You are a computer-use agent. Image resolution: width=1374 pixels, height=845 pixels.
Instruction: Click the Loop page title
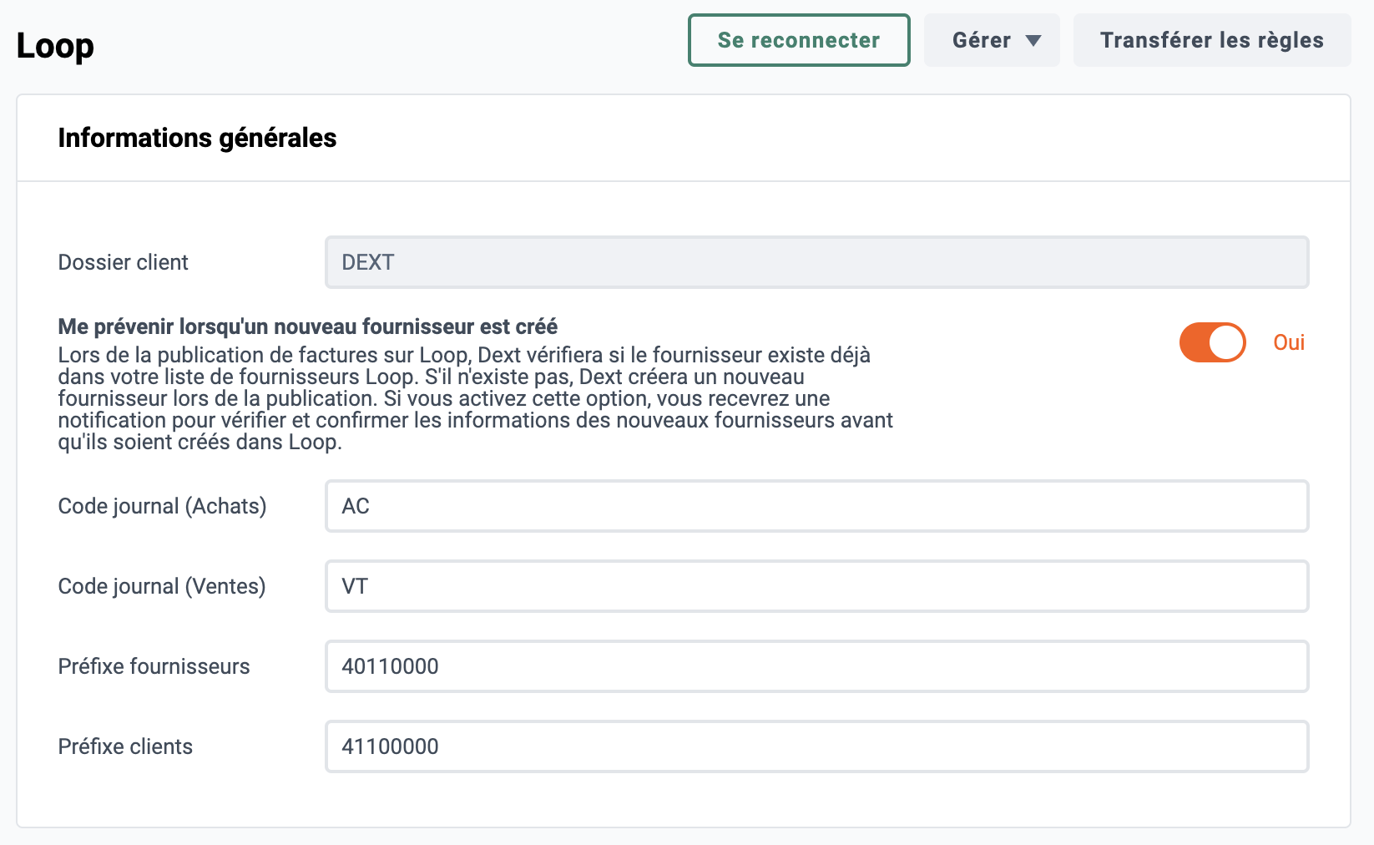click(55, 45)
